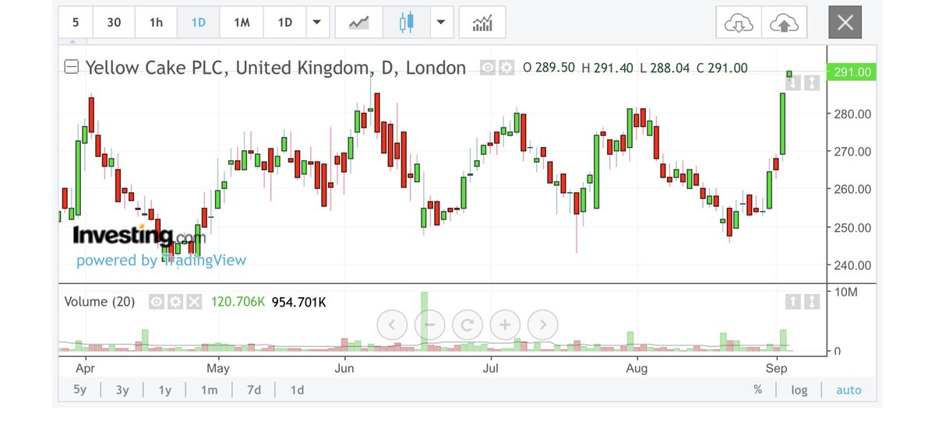Image resolution: width=935 pixels, height=431 pixels.
Task: Switch to the area chart style icon
Action: 359,23
